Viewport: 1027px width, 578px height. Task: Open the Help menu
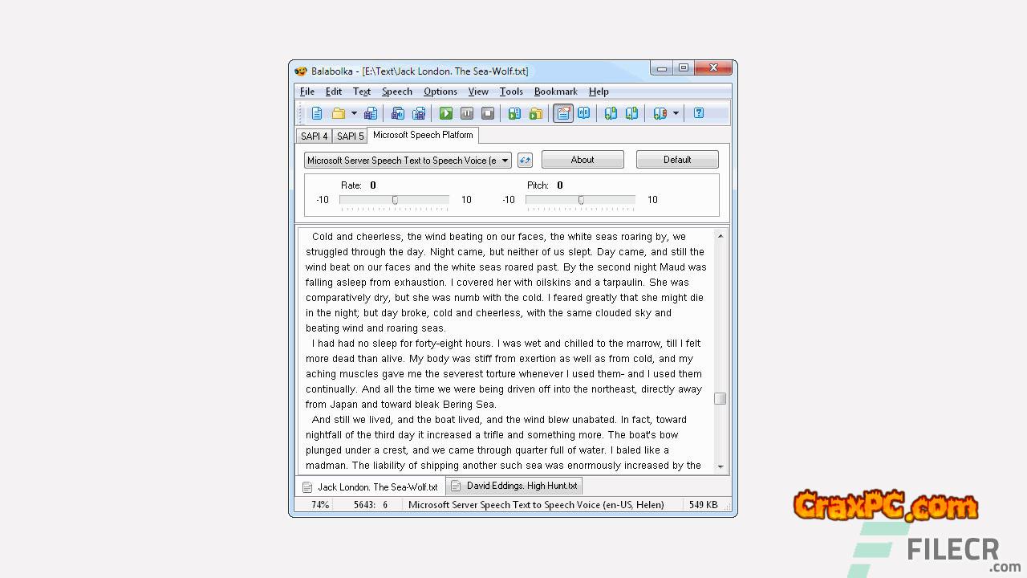click(599, 92)
